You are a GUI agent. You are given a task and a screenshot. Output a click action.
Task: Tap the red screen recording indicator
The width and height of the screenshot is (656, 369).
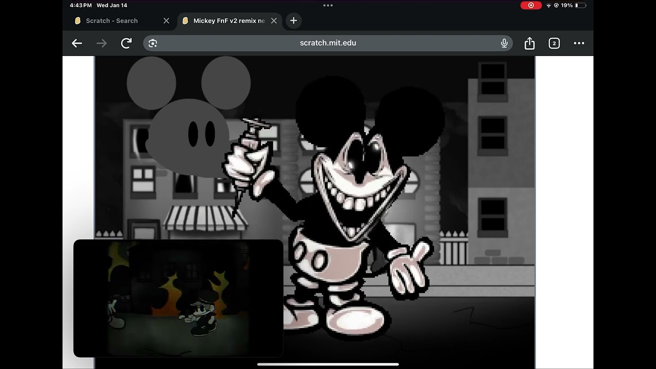pyautogui.click(x=531, y=5)
